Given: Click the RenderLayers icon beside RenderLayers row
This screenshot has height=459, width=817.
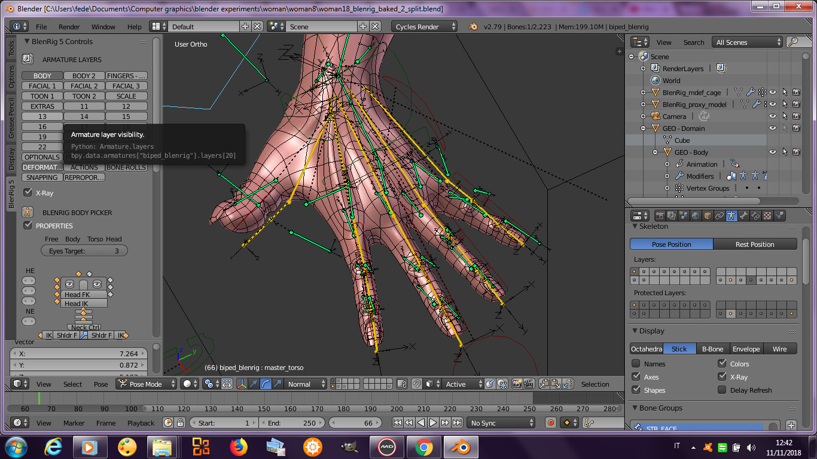Looking at the screenshot, I should 721,68.
